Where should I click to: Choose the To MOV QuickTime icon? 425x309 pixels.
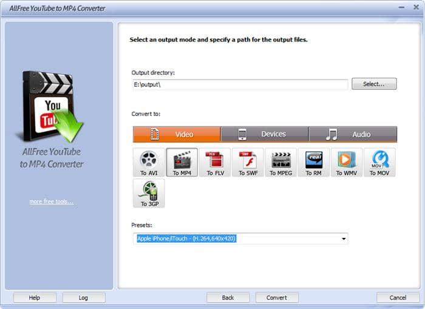[379, 162]
